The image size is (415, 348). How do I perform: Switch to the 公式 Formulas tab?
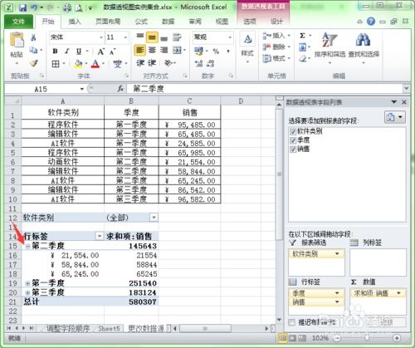(x=141, y=22)
